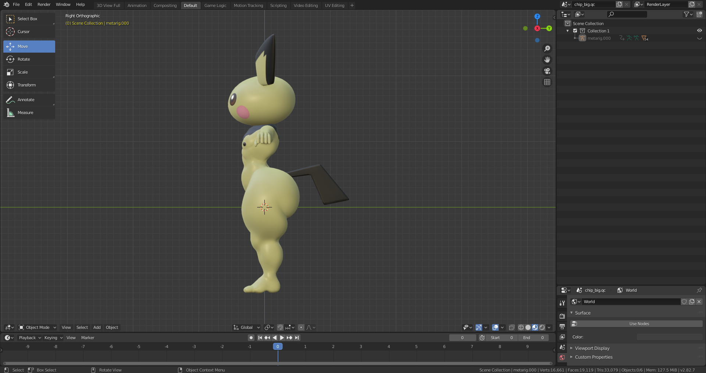Duplicate the World datablock
Image resolution: width=706 pixels, height=373 pixels.
[692, 302]
